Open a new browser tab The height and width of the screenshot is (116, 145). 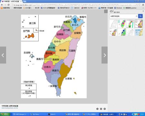[x=25, y=1]
